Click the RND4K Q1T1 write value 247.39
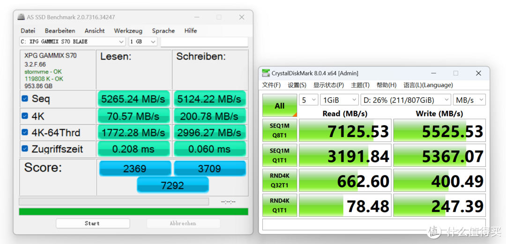Viewport: 506px width, 244px height. [x=439, y=205]
